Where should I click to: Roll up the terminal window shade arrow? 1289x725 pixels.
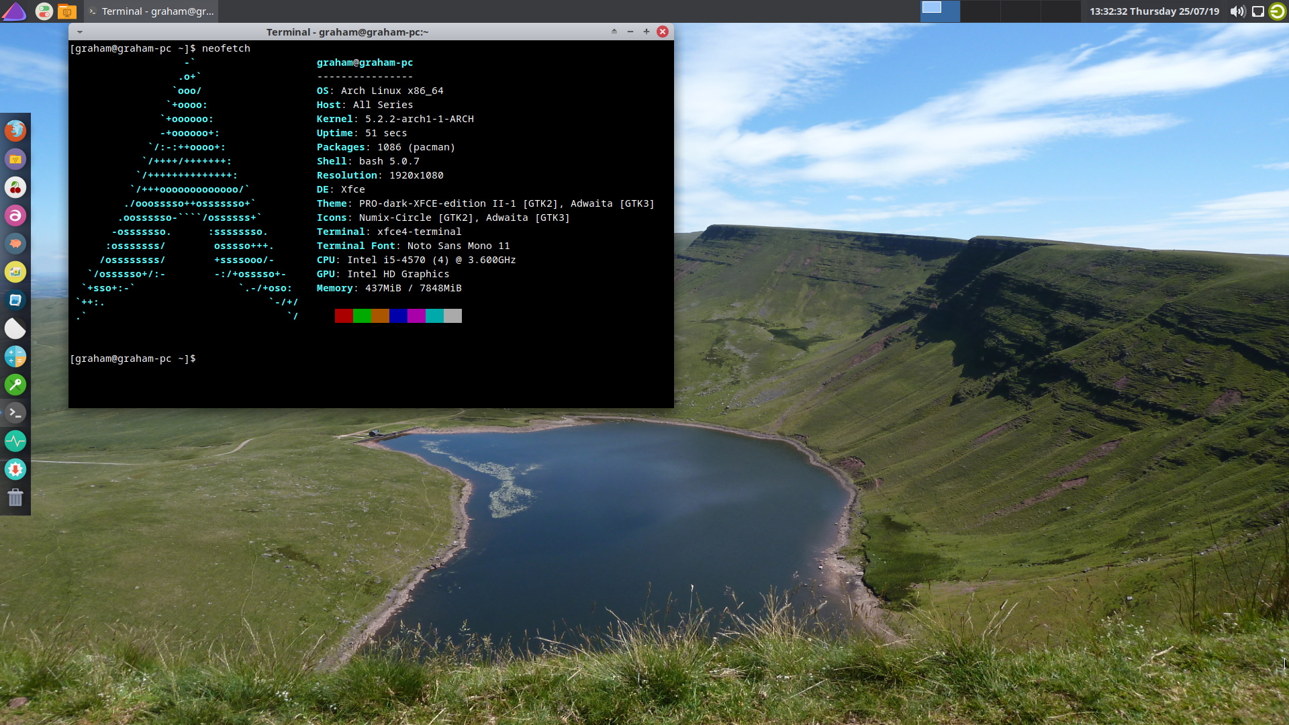click(x=614, y=32)
